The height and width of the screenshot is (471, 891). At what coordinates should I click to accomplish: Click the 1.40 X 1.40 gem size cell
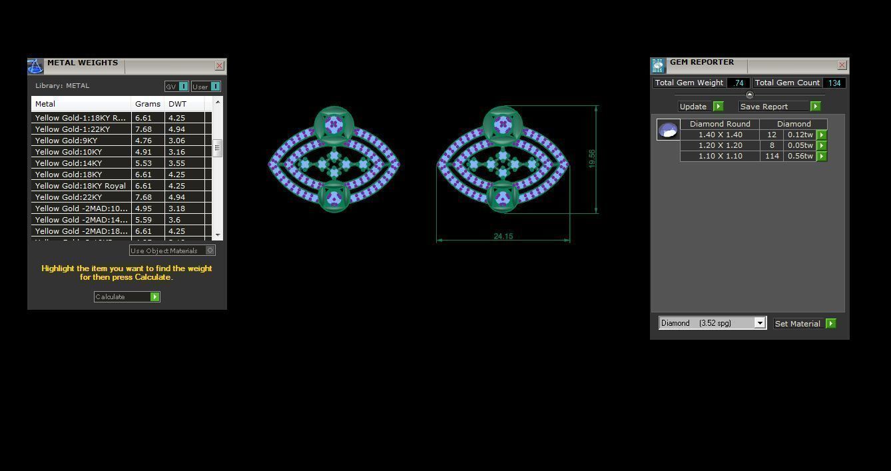(x=720, y=135)
